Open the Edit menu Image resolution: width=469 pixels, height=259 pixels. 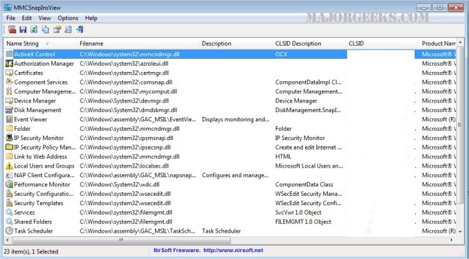(x=27, y=18)
